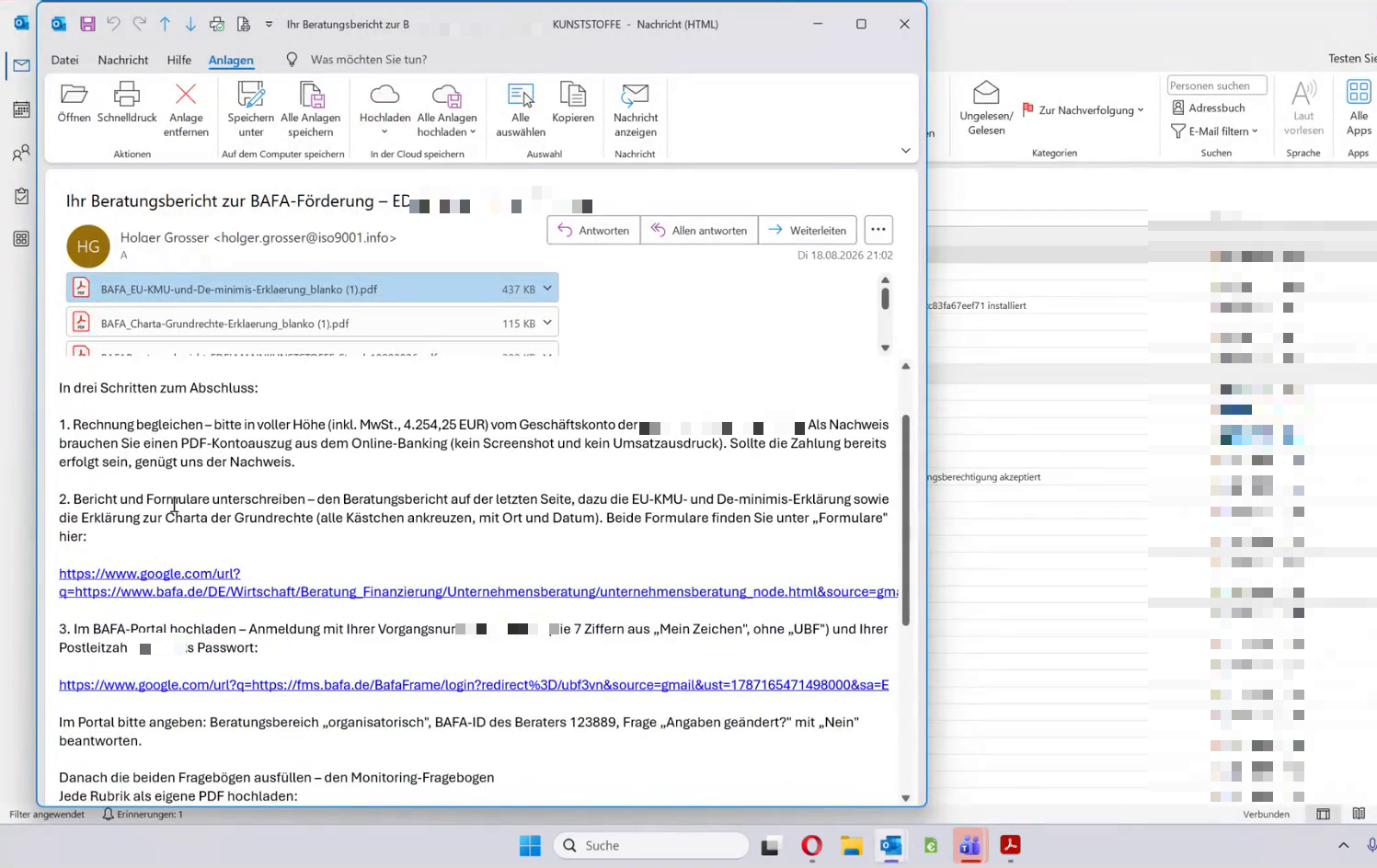Click Filter angewendet in the status bar
Image resolution: width=1377 pixels, height=868 pixels.
click(47, 815)
